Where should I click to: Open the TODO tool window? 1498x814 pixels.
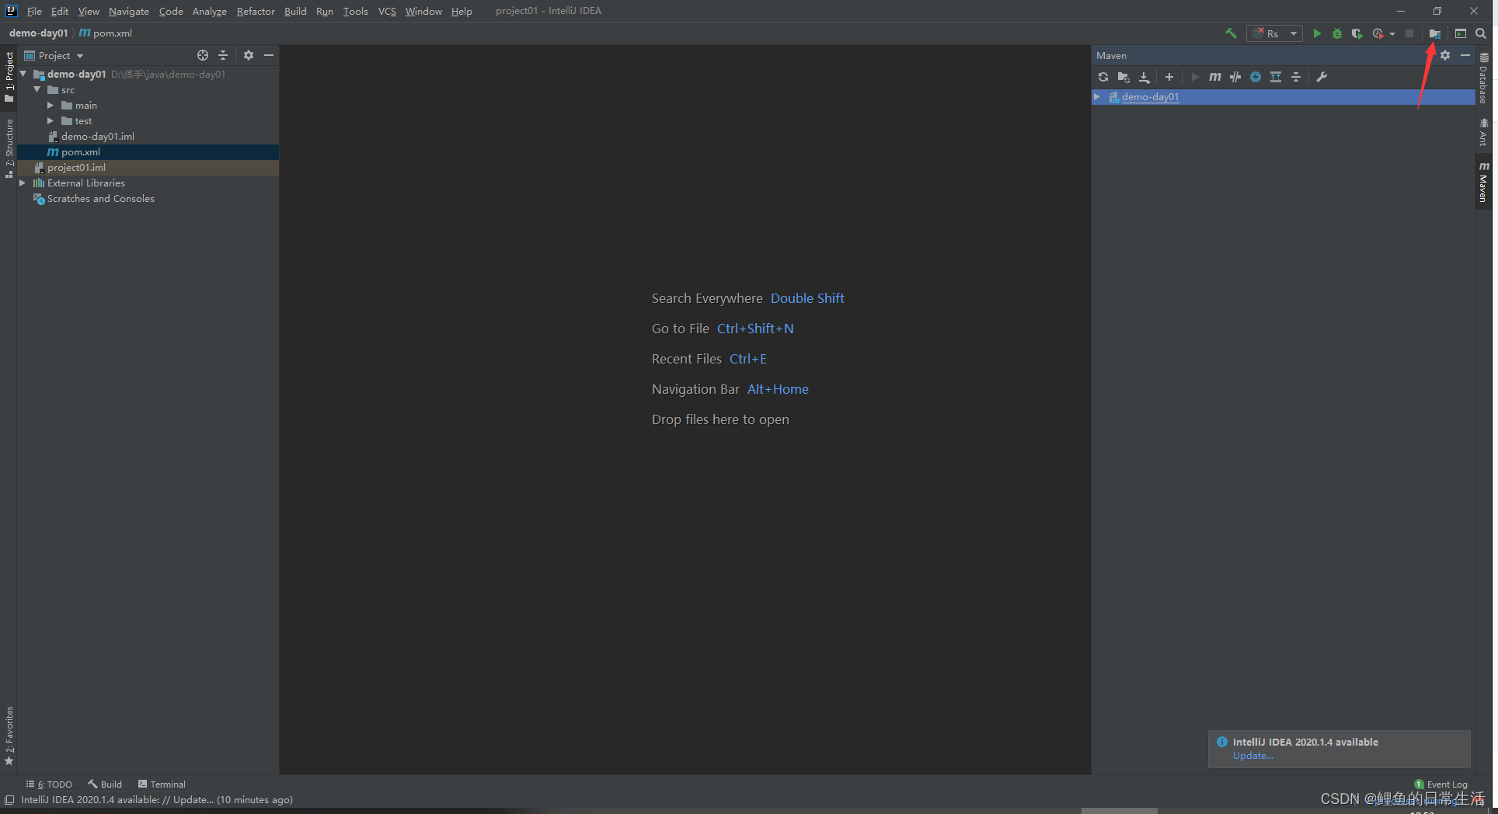(49, 784)
